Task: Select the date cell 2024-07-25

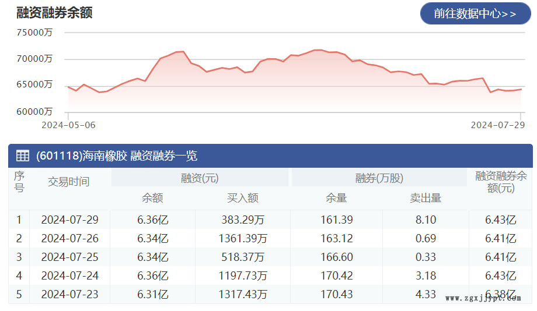Action: (70, 257)
